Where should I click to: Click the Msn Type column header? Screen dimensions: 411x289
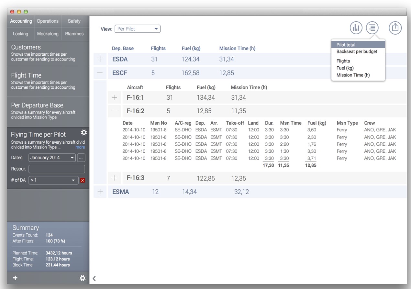coord(347,123)
